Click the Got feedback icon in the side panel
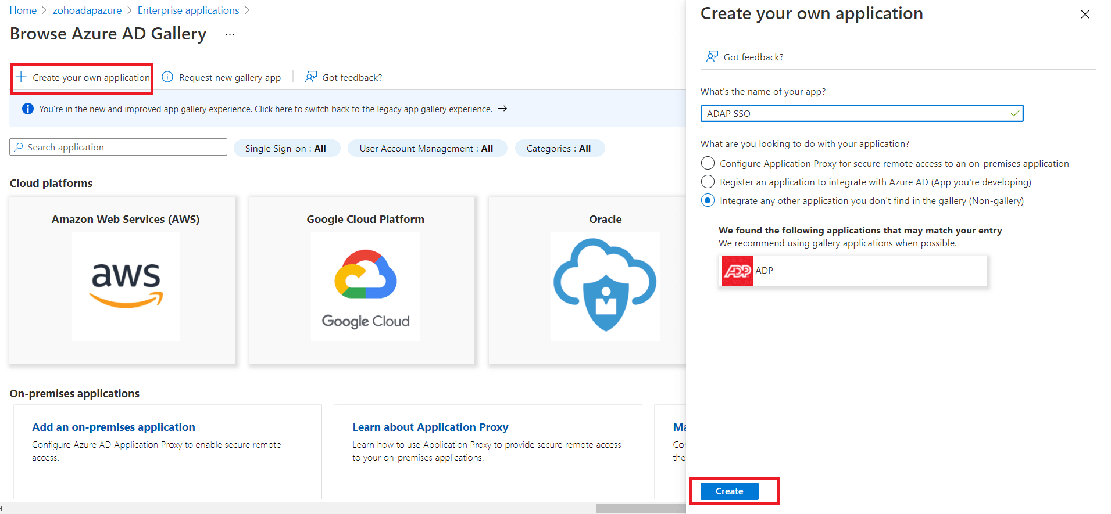The image size is (1111, 514). [x=712, y=56]
